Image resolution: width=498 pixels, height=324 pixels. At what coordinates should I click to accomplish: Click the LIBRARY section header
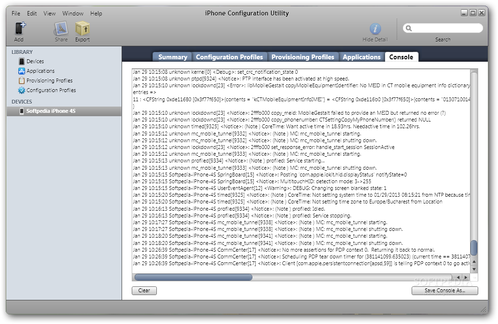22,52
